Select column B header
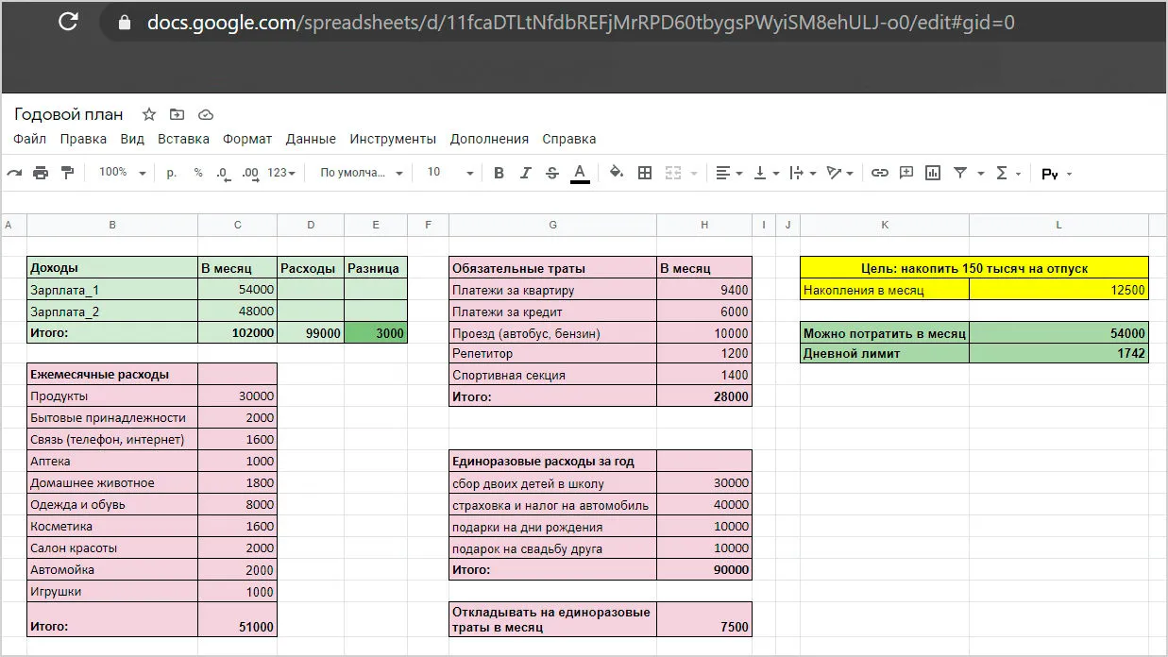The image size is (1168, 657). pyautogui.click(x=112, y=225)
